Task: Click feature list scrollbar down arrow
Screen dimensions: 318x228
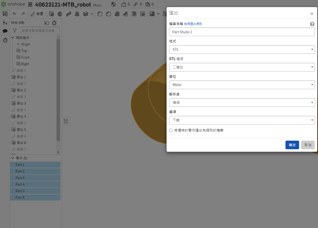Action: coord(58,152)
